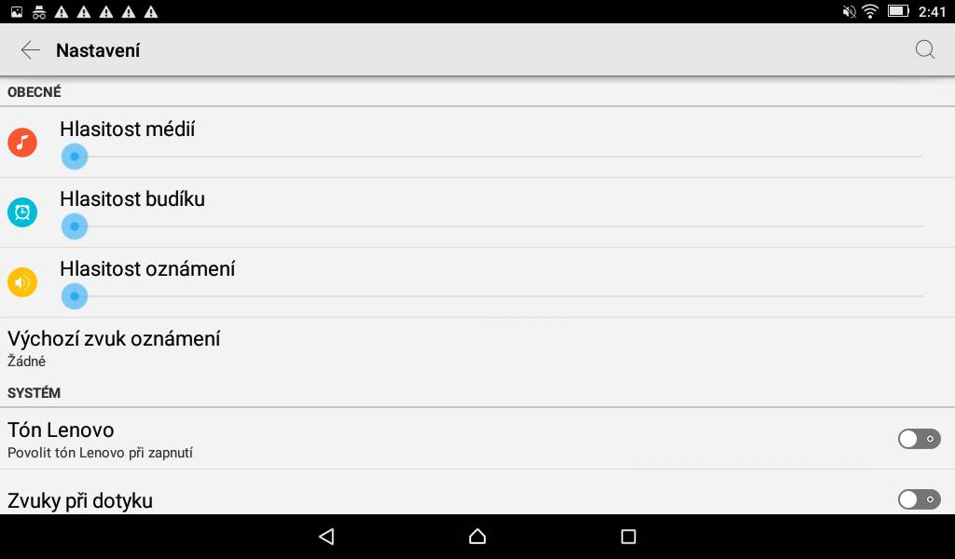Image resolution: width=955 pixels, height=559 pixels.
Task: Click the Hlasitost budíku slider handle
Action: (75, 226)
